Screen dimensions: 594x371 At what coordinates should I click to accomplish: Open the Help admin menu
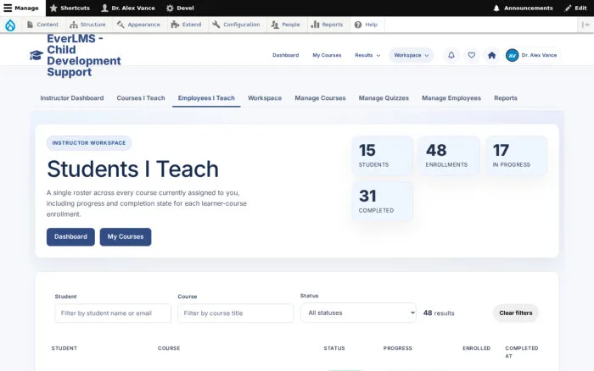(367, 25)
